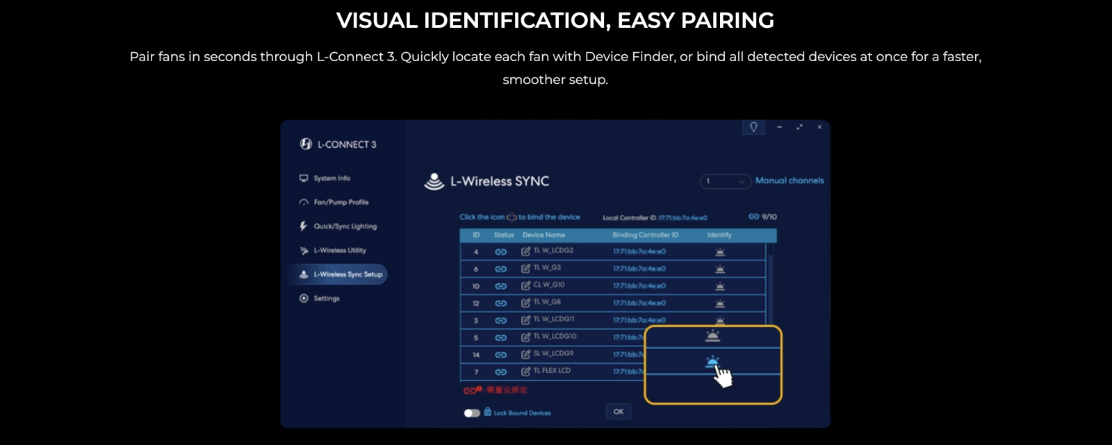Open Fan/Pump Profile section
Image resolution: width=1112 pixels, height=445 pixels.
(x=334, y=203)
